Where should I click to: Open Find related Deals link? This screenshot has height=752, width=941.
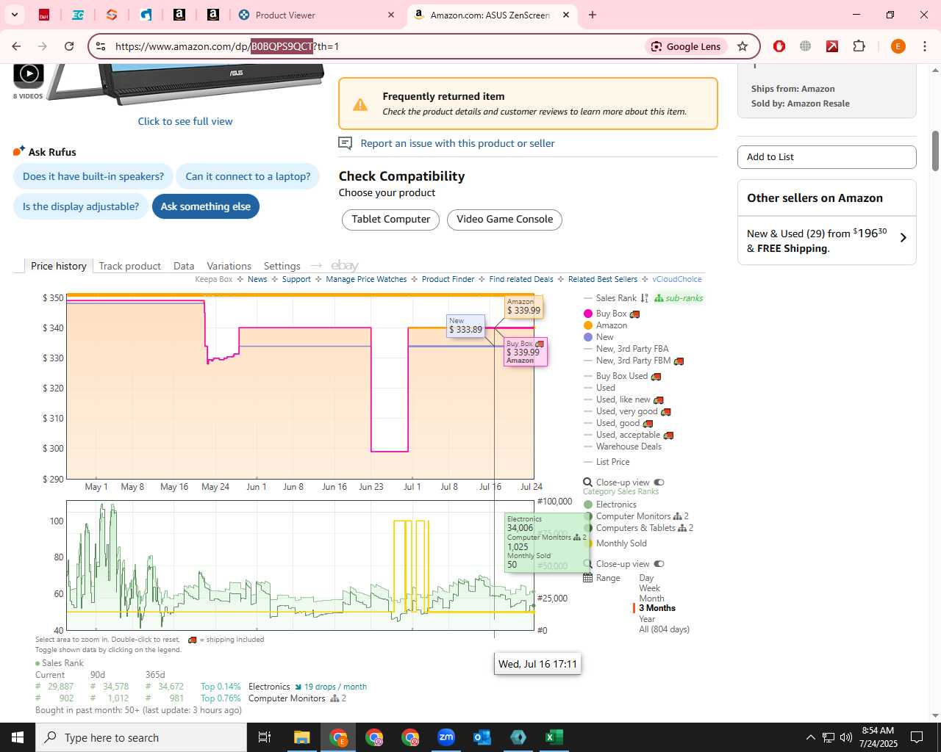tap(521, 279)
